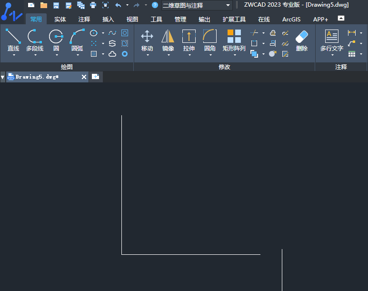Select the Arc (圆弧) tool
Image resolution: width=368 pixels, height=291 pixels.
[77, 40]
